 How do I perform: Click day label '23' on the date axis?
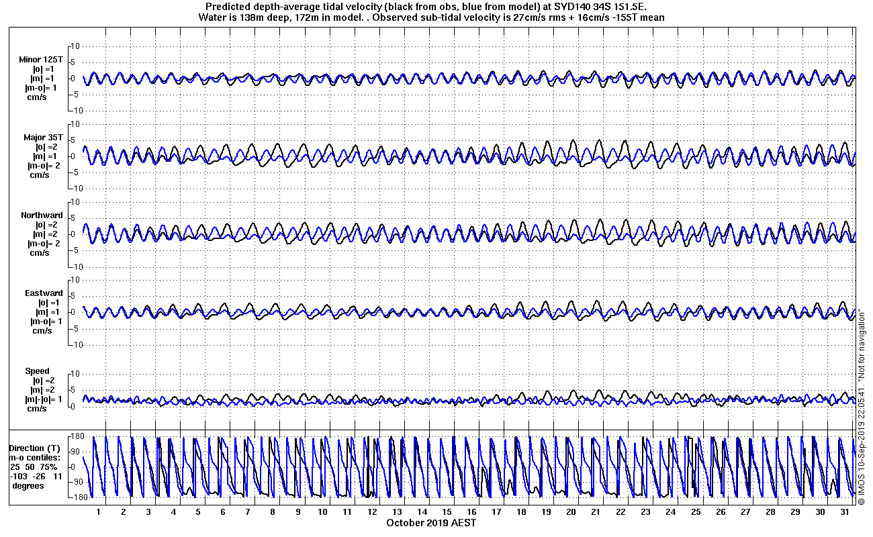click(645, 511)
